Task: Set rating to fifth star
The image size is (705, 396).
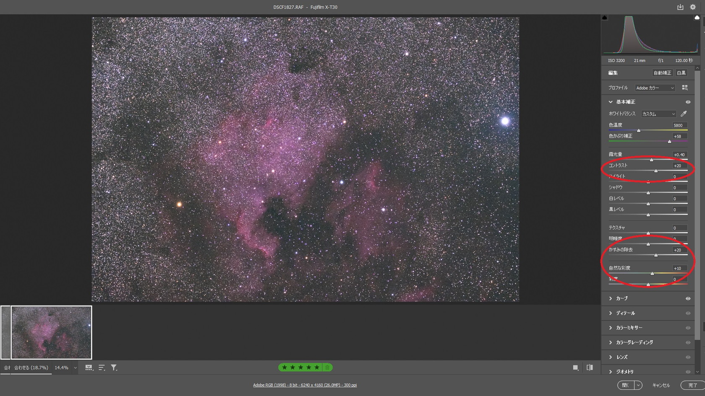Action: click(316, 368)
